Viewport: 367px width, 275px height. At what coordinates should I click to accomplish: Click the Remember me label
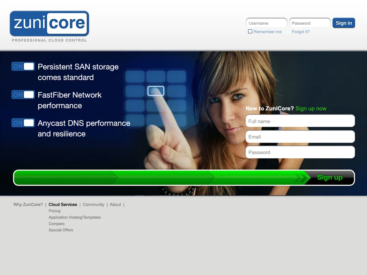click(x=267, y=32)
